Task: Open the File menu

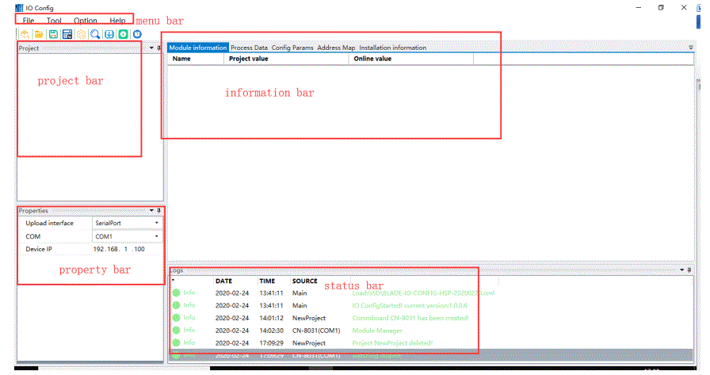Action: [x=29, y=21]
